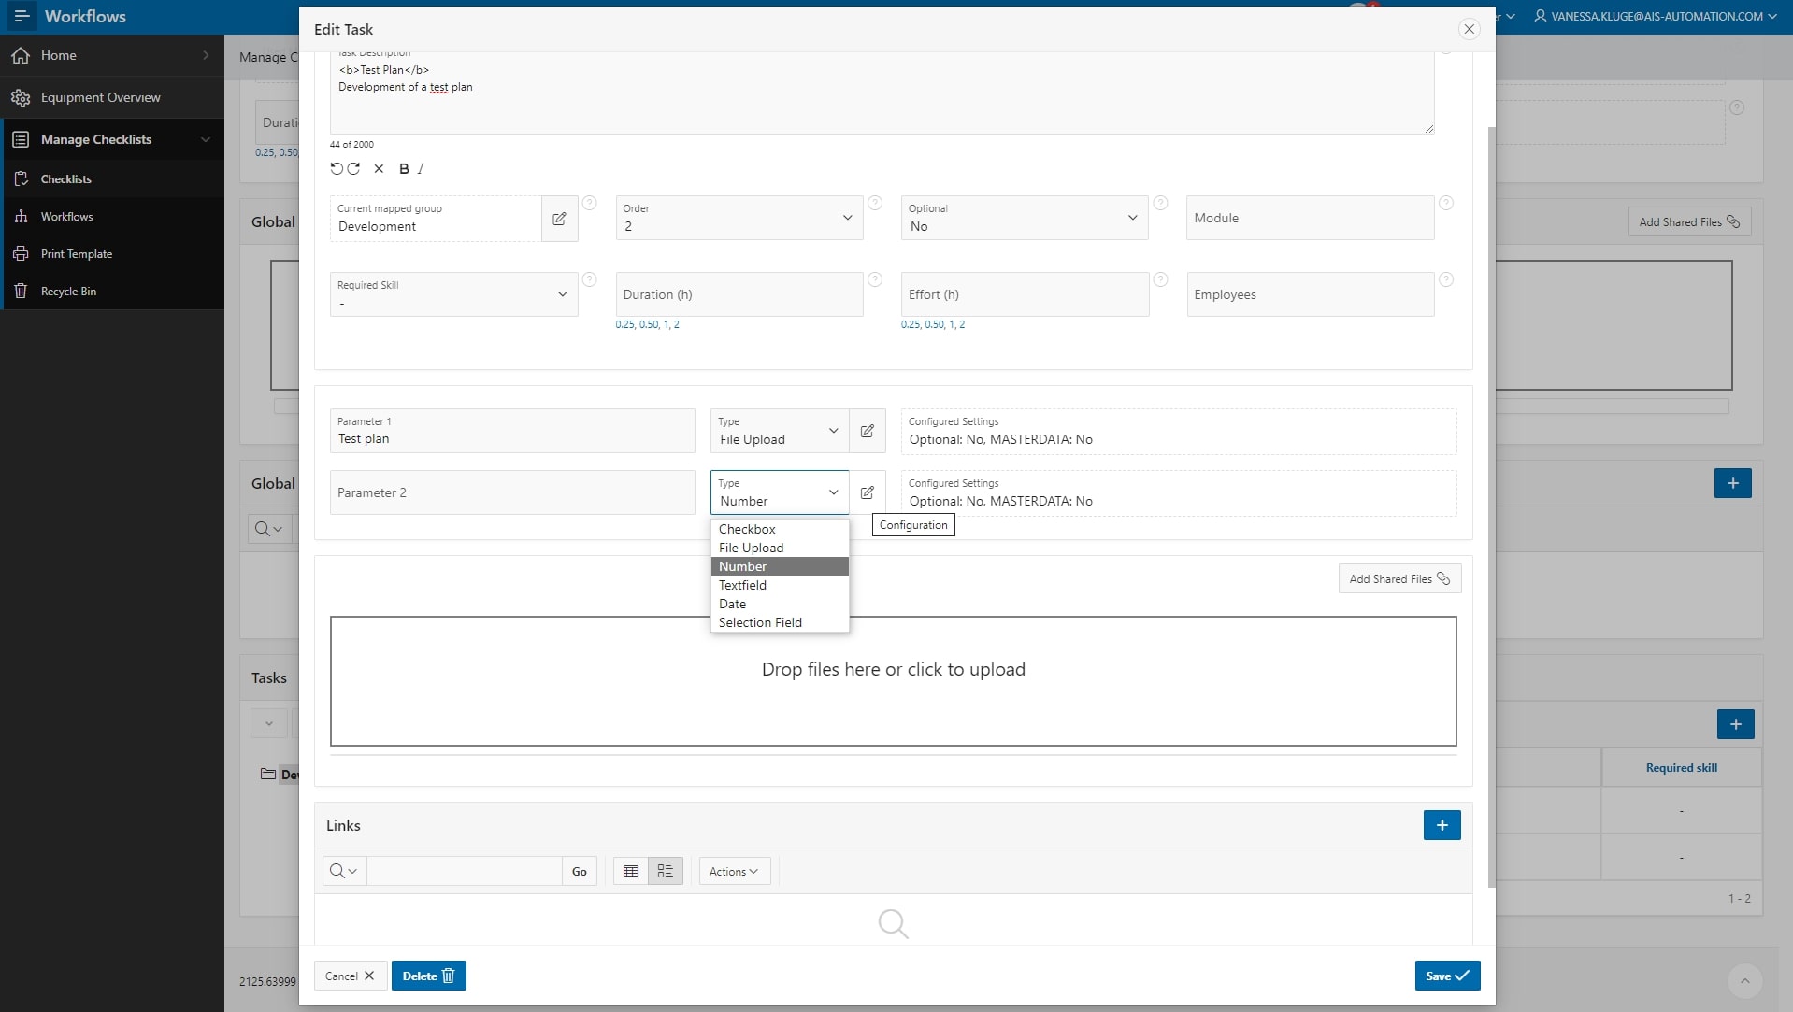Apply italic formatting with the I icon

421,169
